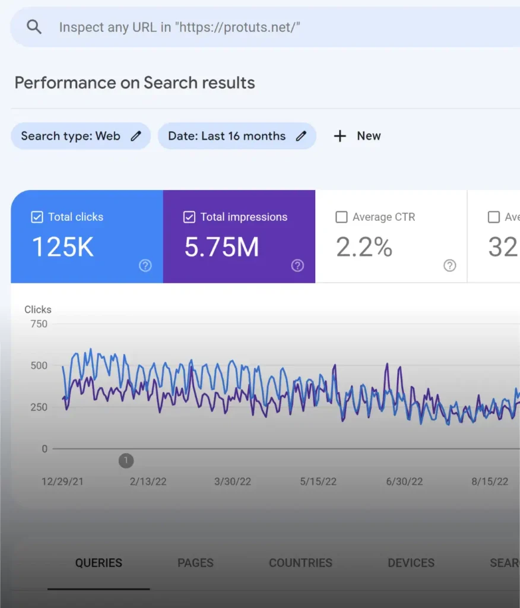520x608 pixels.
Task: Switch to the QUERIES tab
Action: (99, 563)
